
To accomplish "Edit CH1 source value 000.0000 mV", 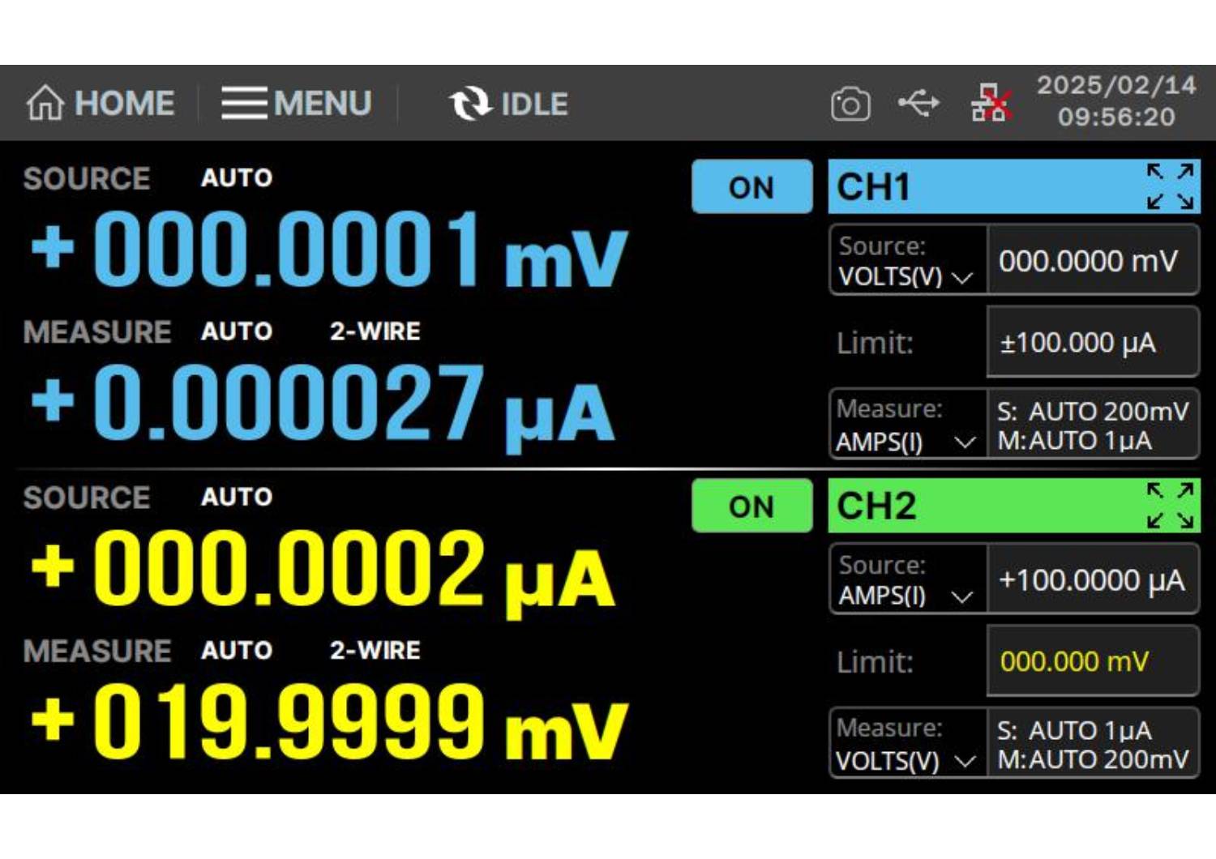I will pos(1091,261).
